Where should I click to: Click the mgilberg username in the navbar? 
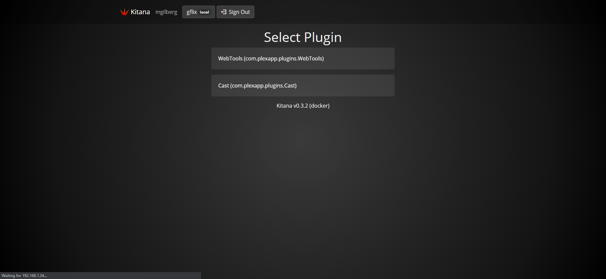point(166,12)
